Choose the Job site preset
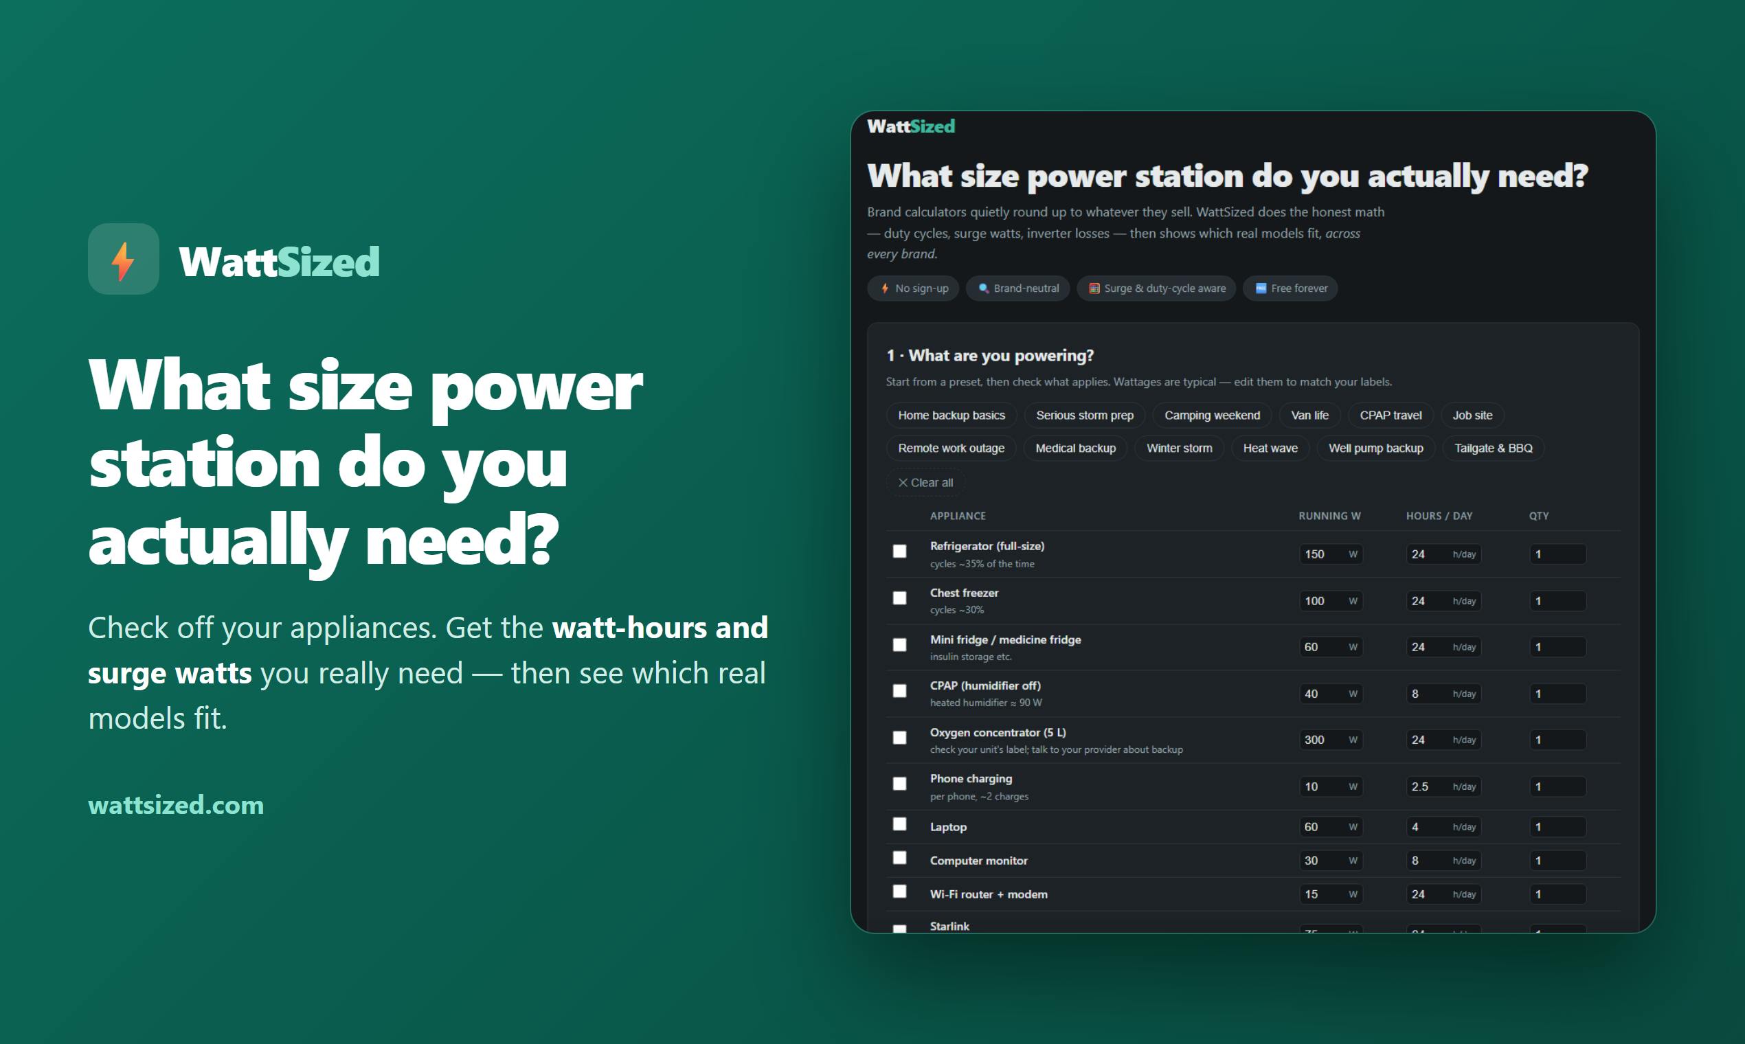 coord(1472,415)
